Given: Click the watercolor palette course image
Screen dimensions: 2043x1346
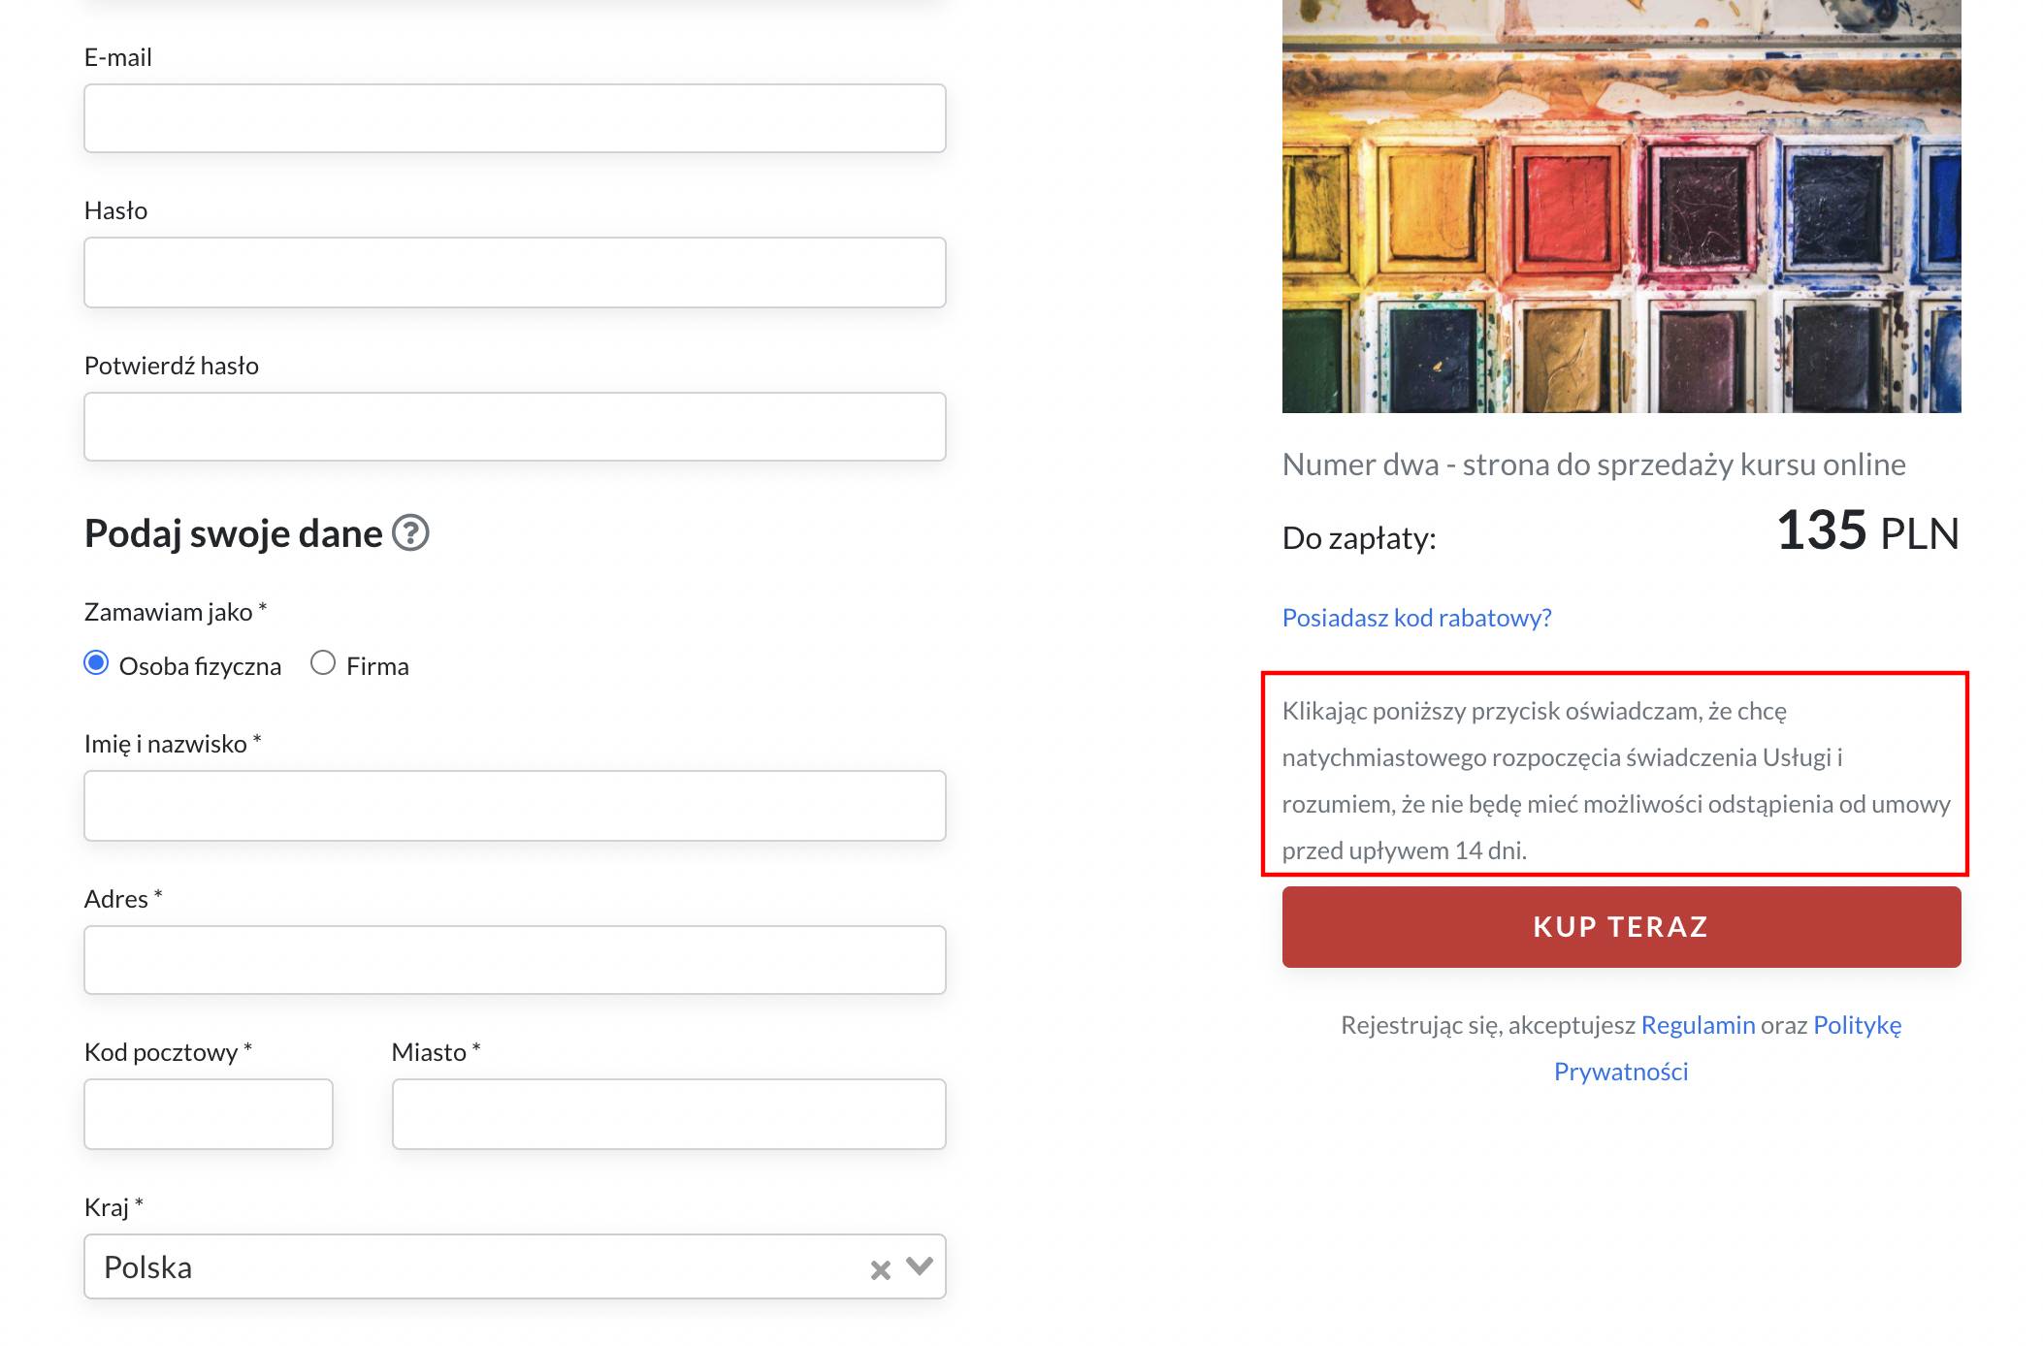Looking at the screenshot, I should [x=1621, y=206].
